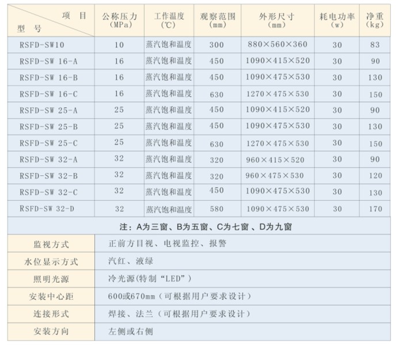Image resolution: width=400 pixels, height=346 pixels.
Task: Select the 工作温度 (℃) column header
Action: pos(169,20)
